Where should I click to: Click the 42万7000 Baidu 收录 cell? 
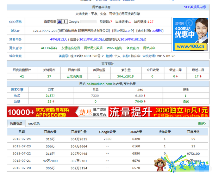pos(50,161)
